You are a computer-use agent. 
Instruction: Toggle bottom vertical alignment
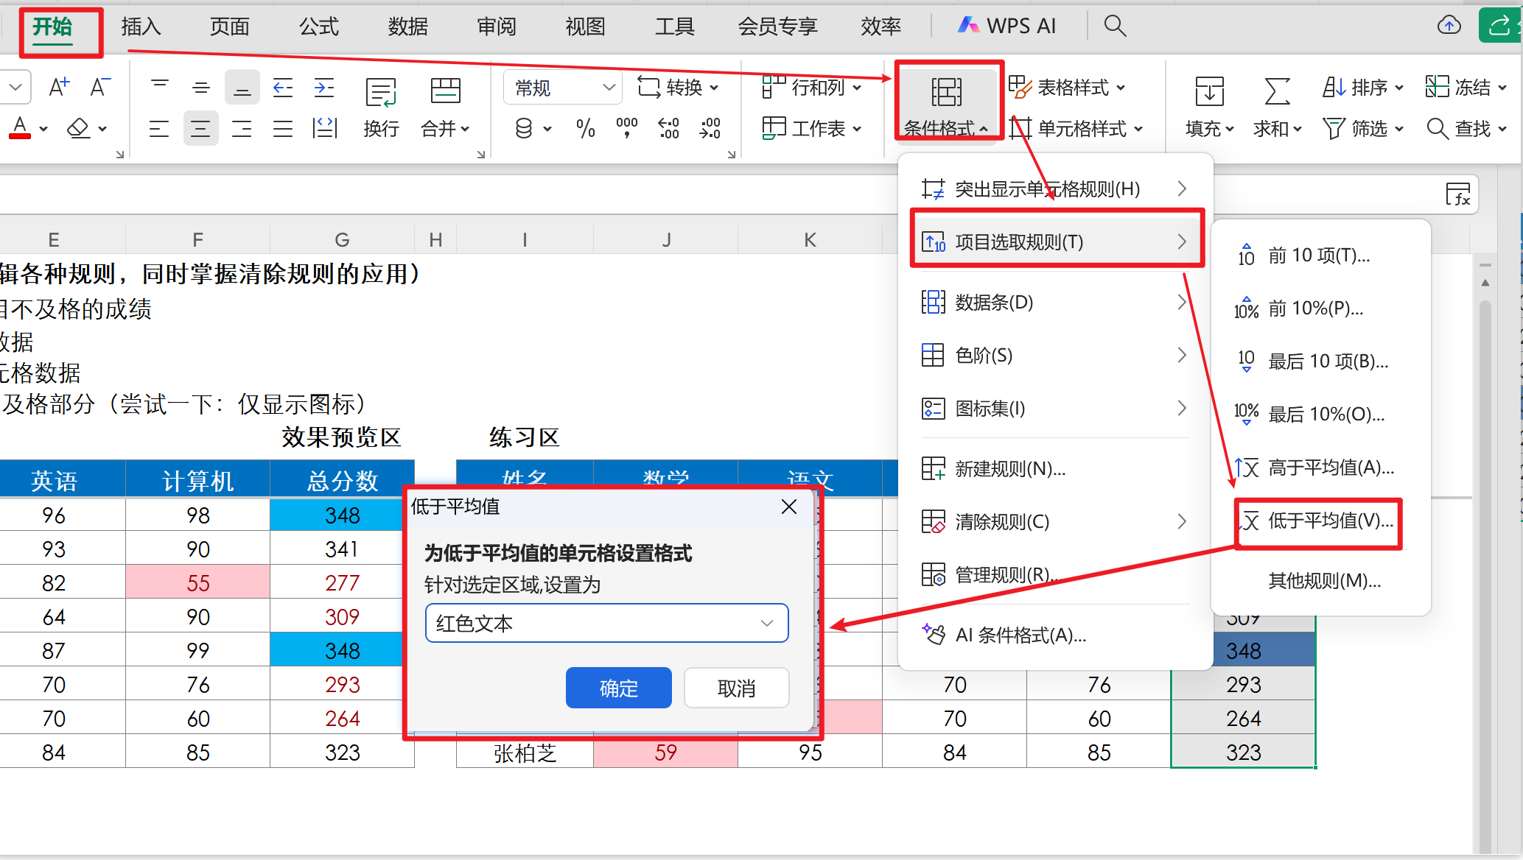[242, 88]
